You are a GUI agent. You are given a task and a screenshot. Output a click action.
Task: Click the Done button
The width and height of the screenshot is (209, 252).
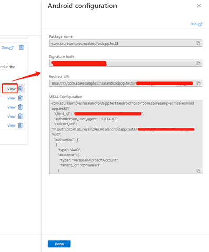[x=59, y=244]
